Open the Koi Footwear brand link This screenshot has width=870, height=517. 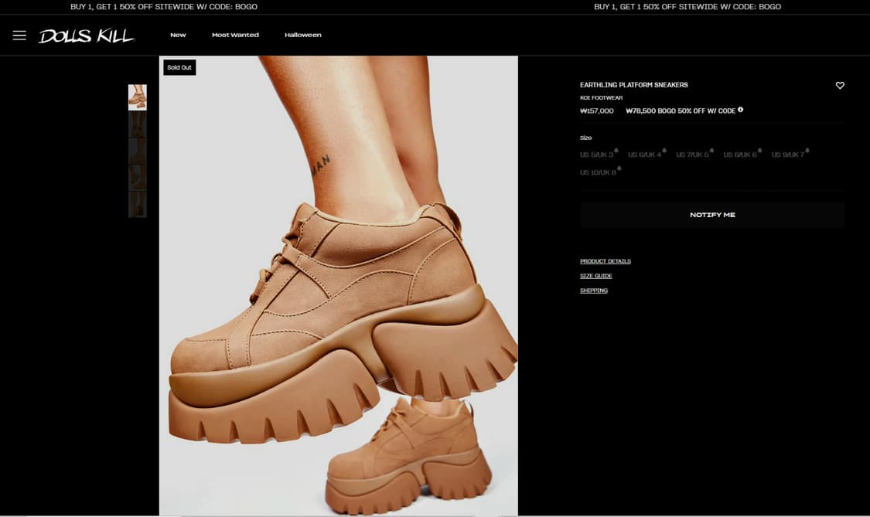(x=601, y=98)
